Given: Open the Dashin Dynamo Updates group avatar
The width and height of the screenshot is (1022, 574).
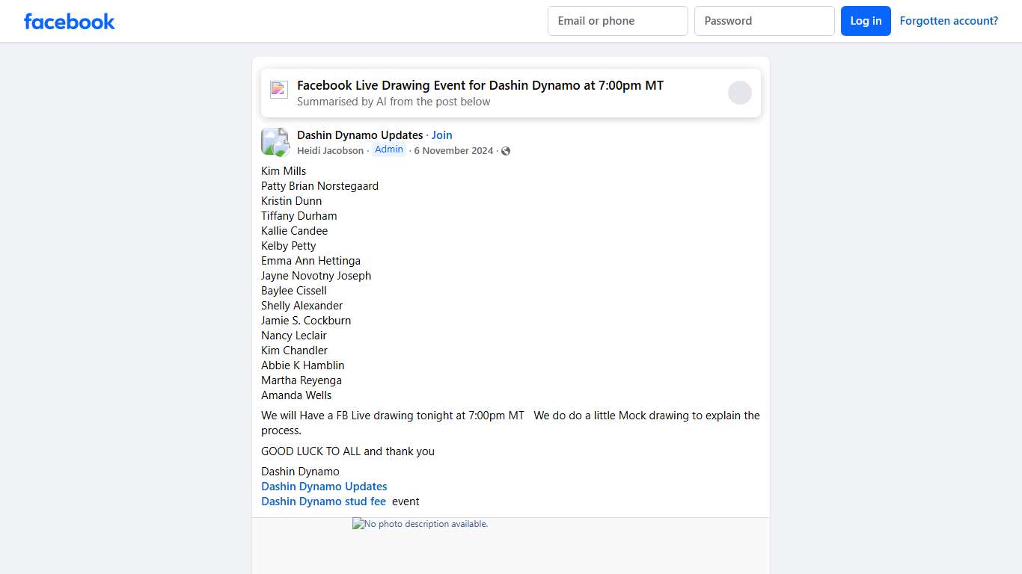Looking at the screenshot, I should tap(275, 142).
